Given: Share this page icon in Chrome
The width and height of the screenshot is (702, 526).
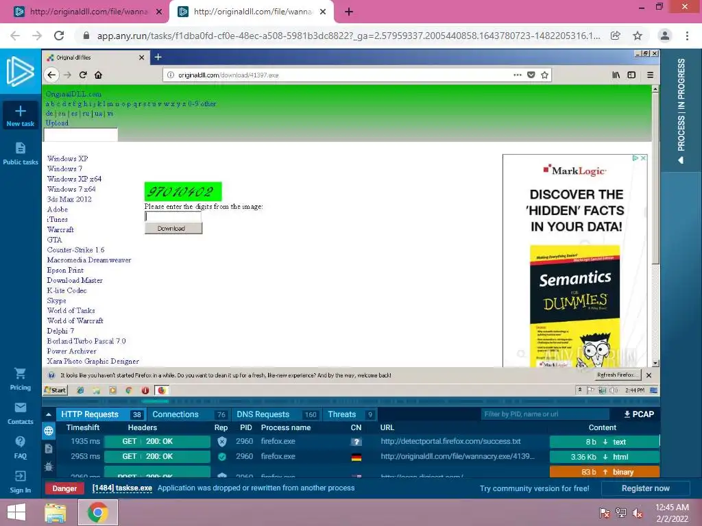Looking at the screenshot, I should tap(616, 36).
